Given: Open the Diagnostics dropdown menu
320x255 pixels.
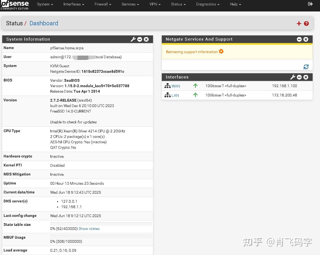Looking at the screenshot, I should 208,4.
